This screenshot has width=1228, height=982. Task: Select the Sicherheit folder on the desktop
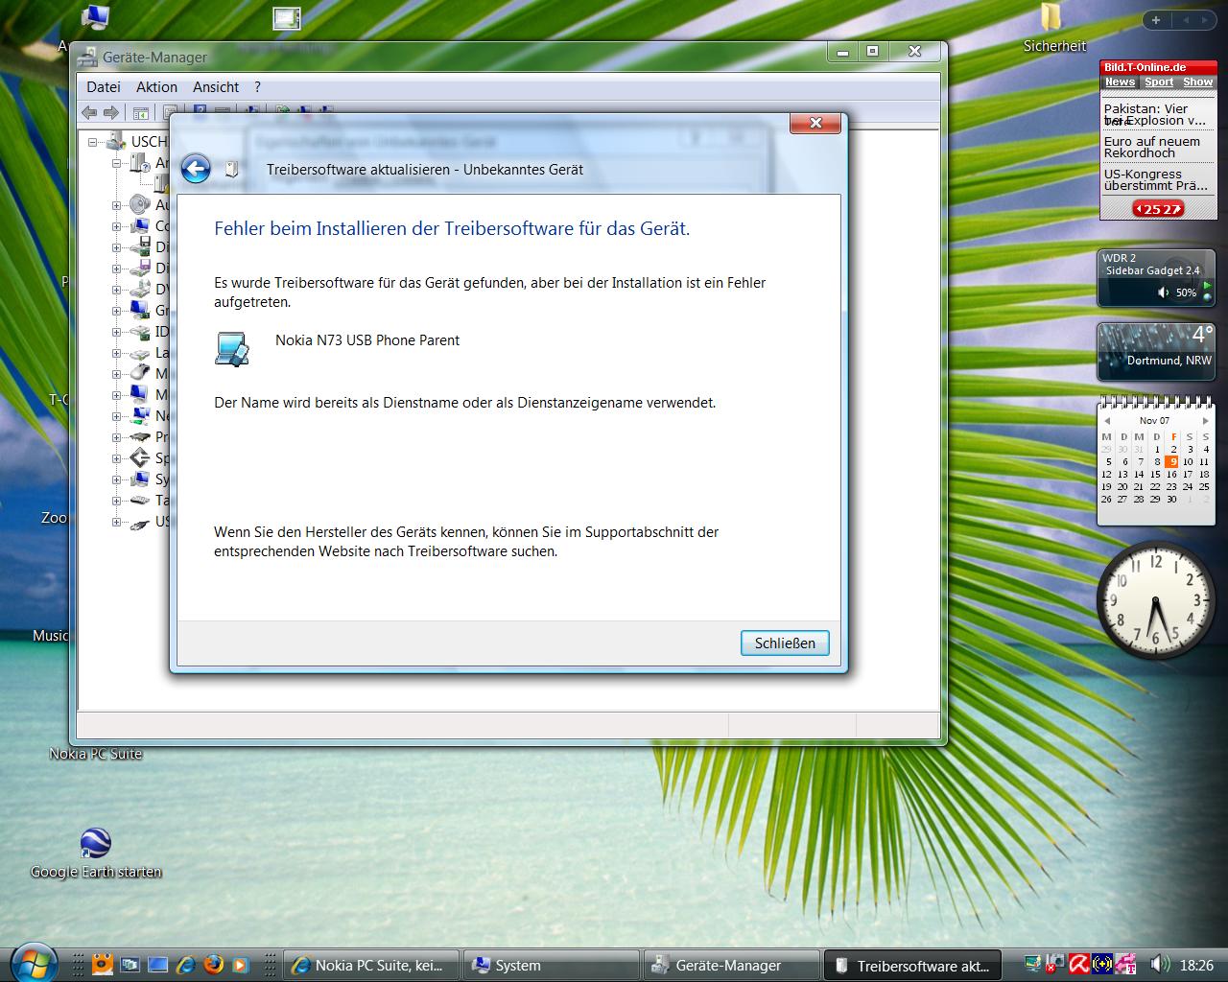point(1054,29)
